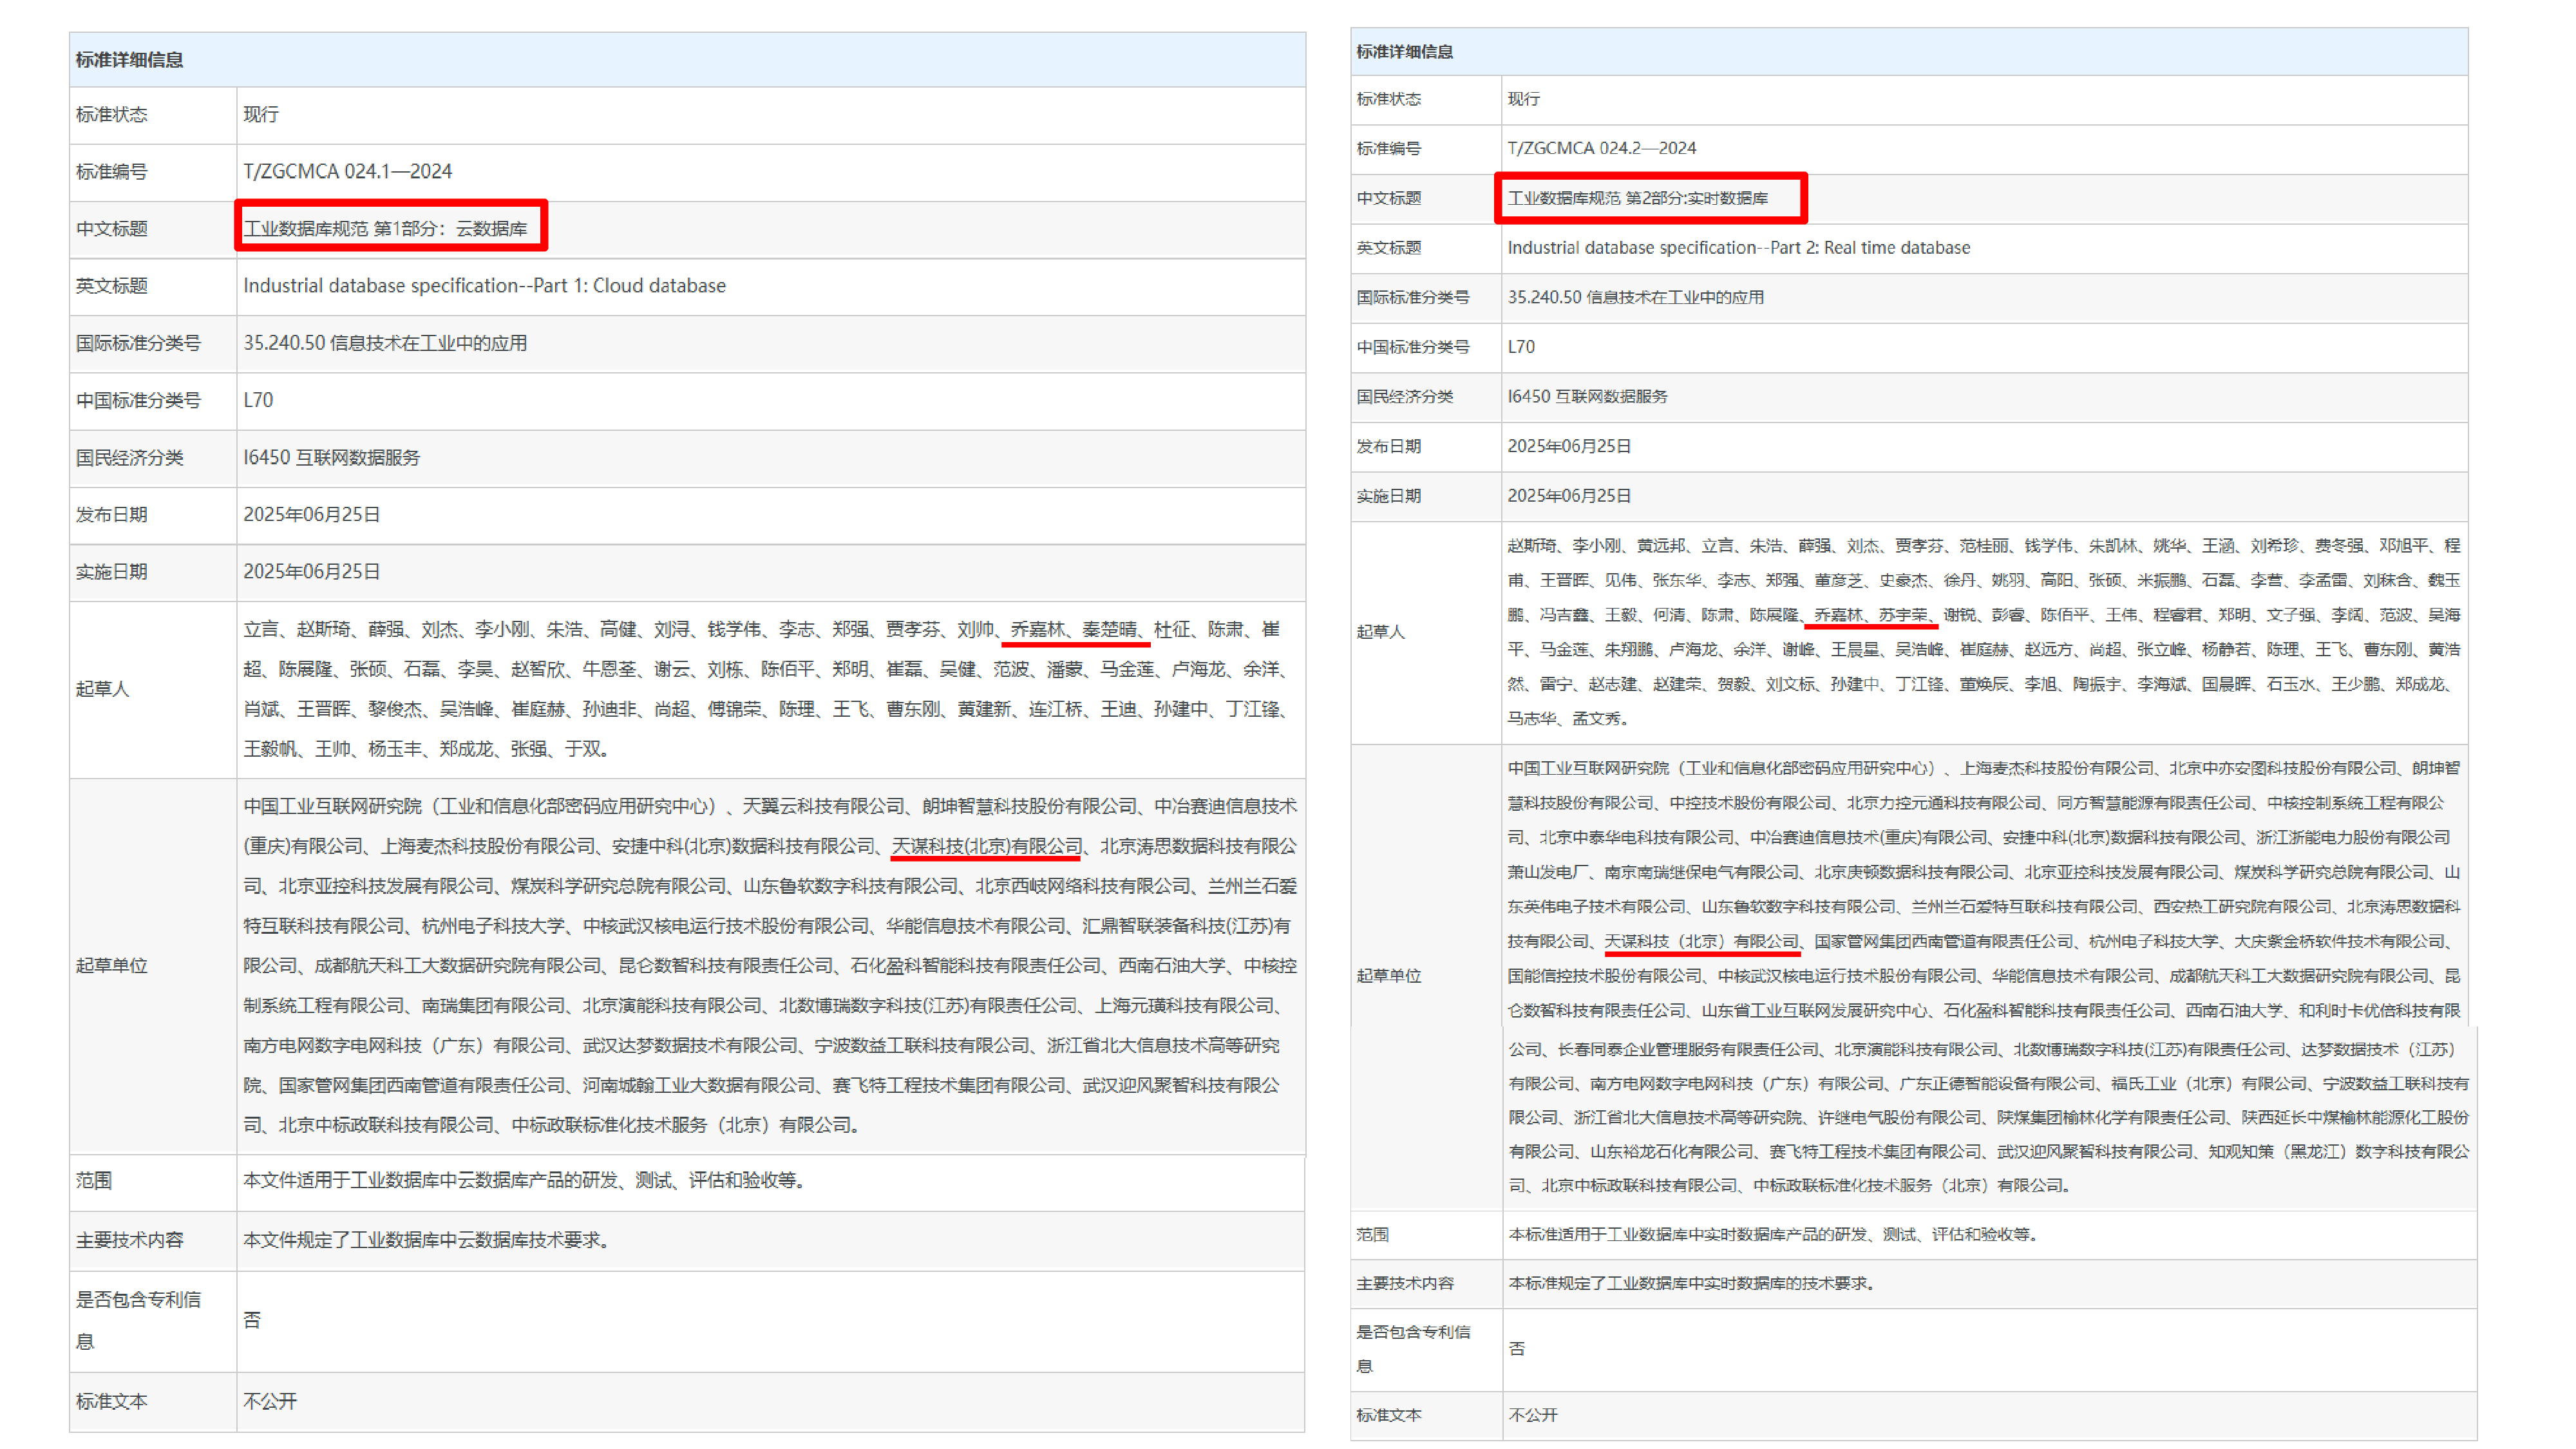Click the left table's 标准详细信息 header
This screenshot has height=1449, width=2576.
(129, 60)
